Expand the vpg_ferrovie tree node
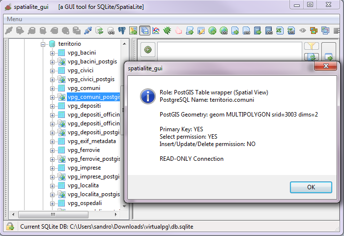 pyautogui.click(x=52, y=150)
